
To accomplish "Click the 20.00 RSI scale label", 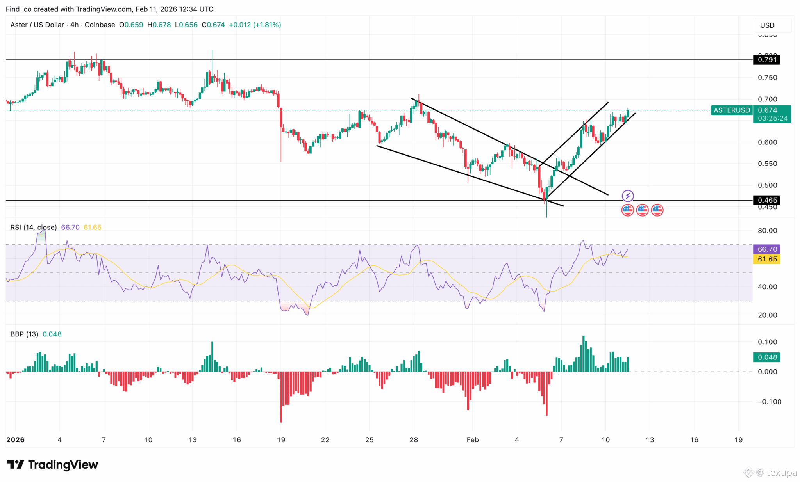I will click(x=768, y=315).
